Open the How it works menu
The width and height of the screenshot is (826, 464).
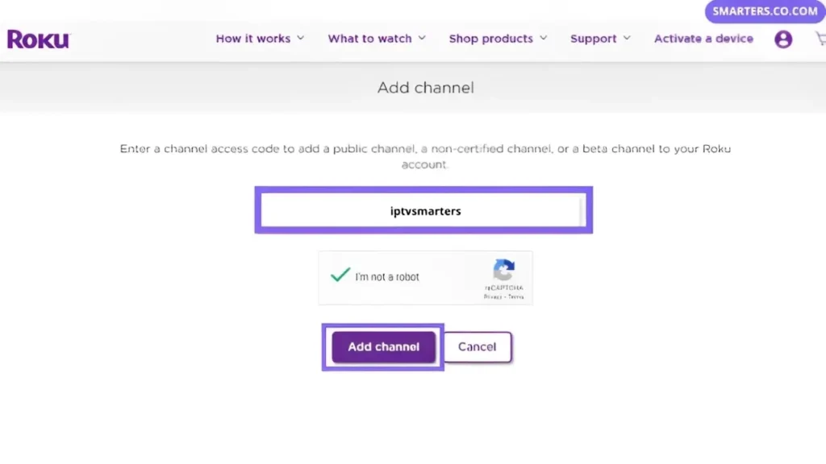[252, 39]
